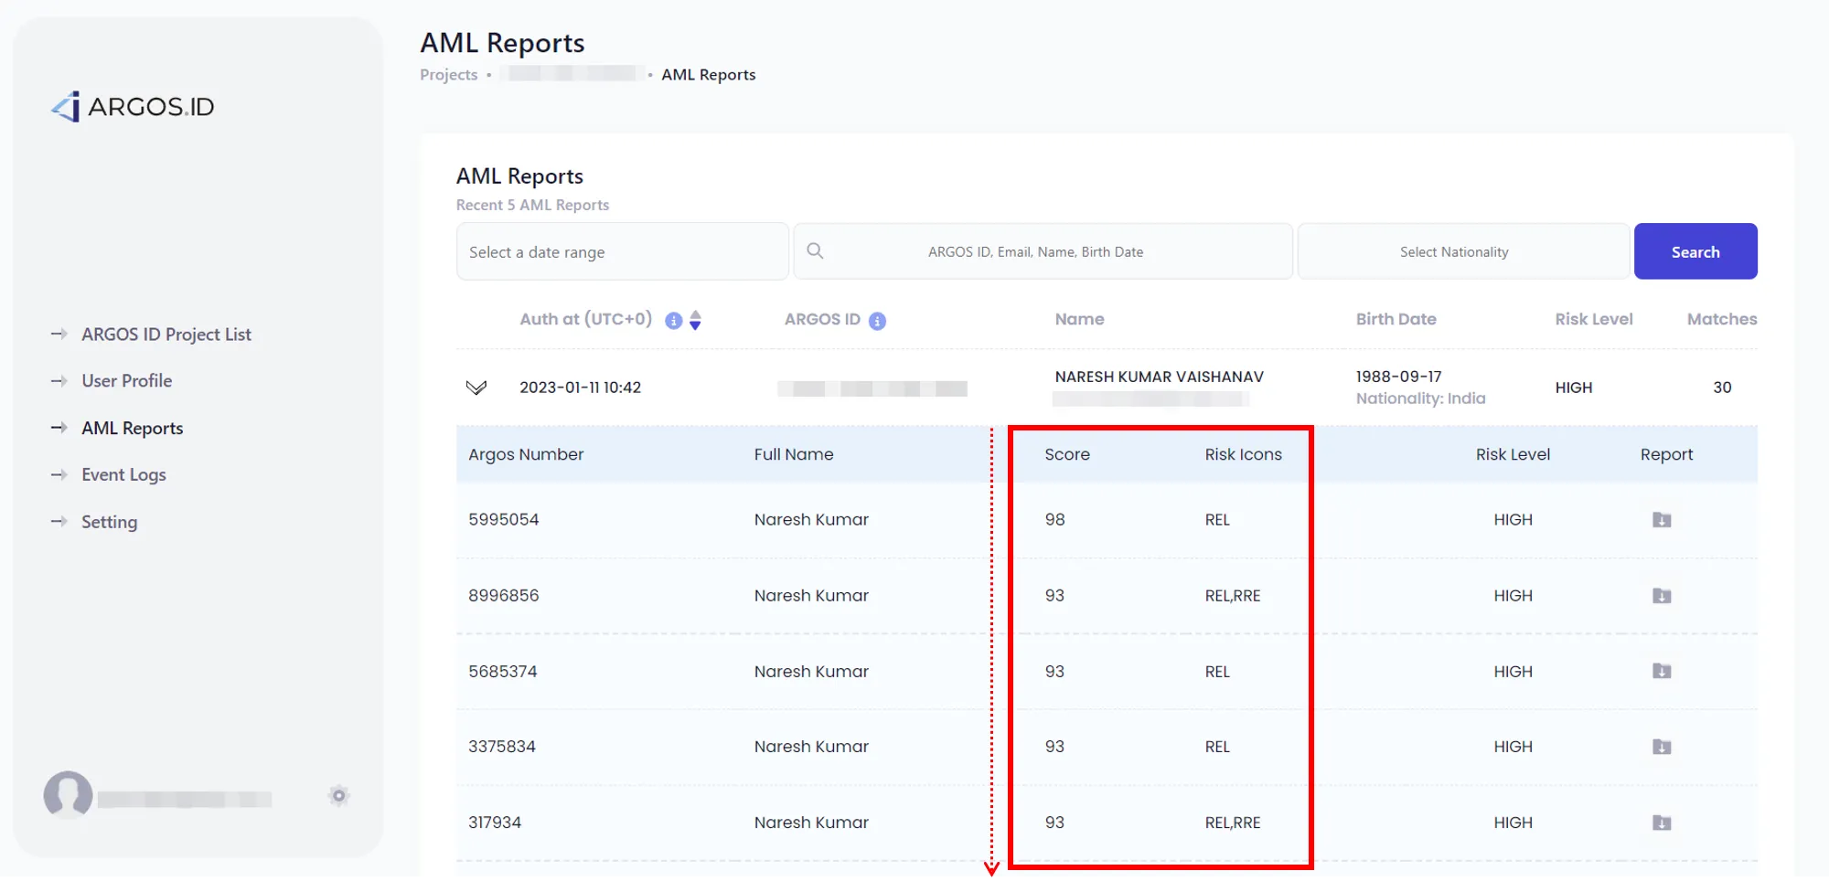The image size is (1829, 892).
Task: Click the Risk Level main column header
Action: (x=1593, y=319)
